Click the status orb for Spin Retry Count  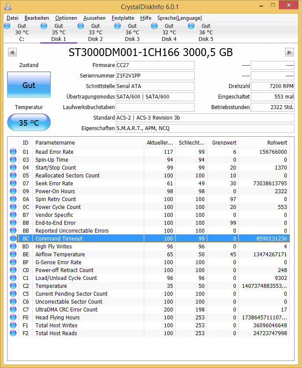point(13,199)
